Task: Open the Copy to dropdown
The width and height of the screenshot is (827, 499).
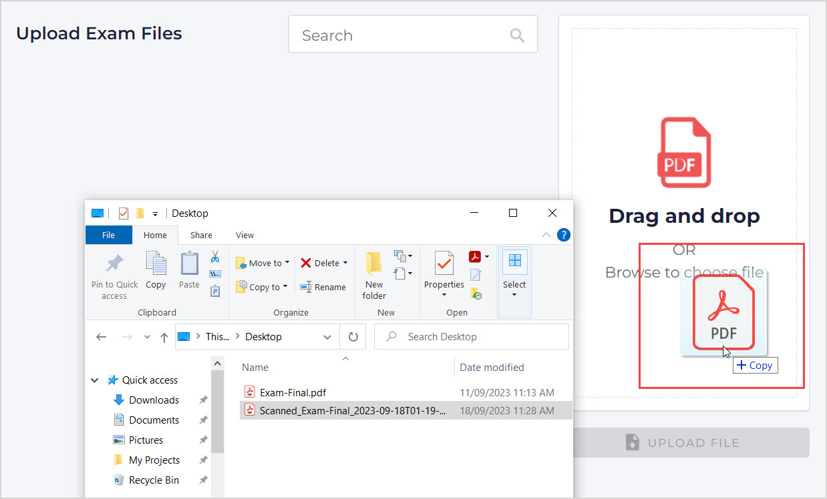Action: pyautogui.click(x=262, y=287)
